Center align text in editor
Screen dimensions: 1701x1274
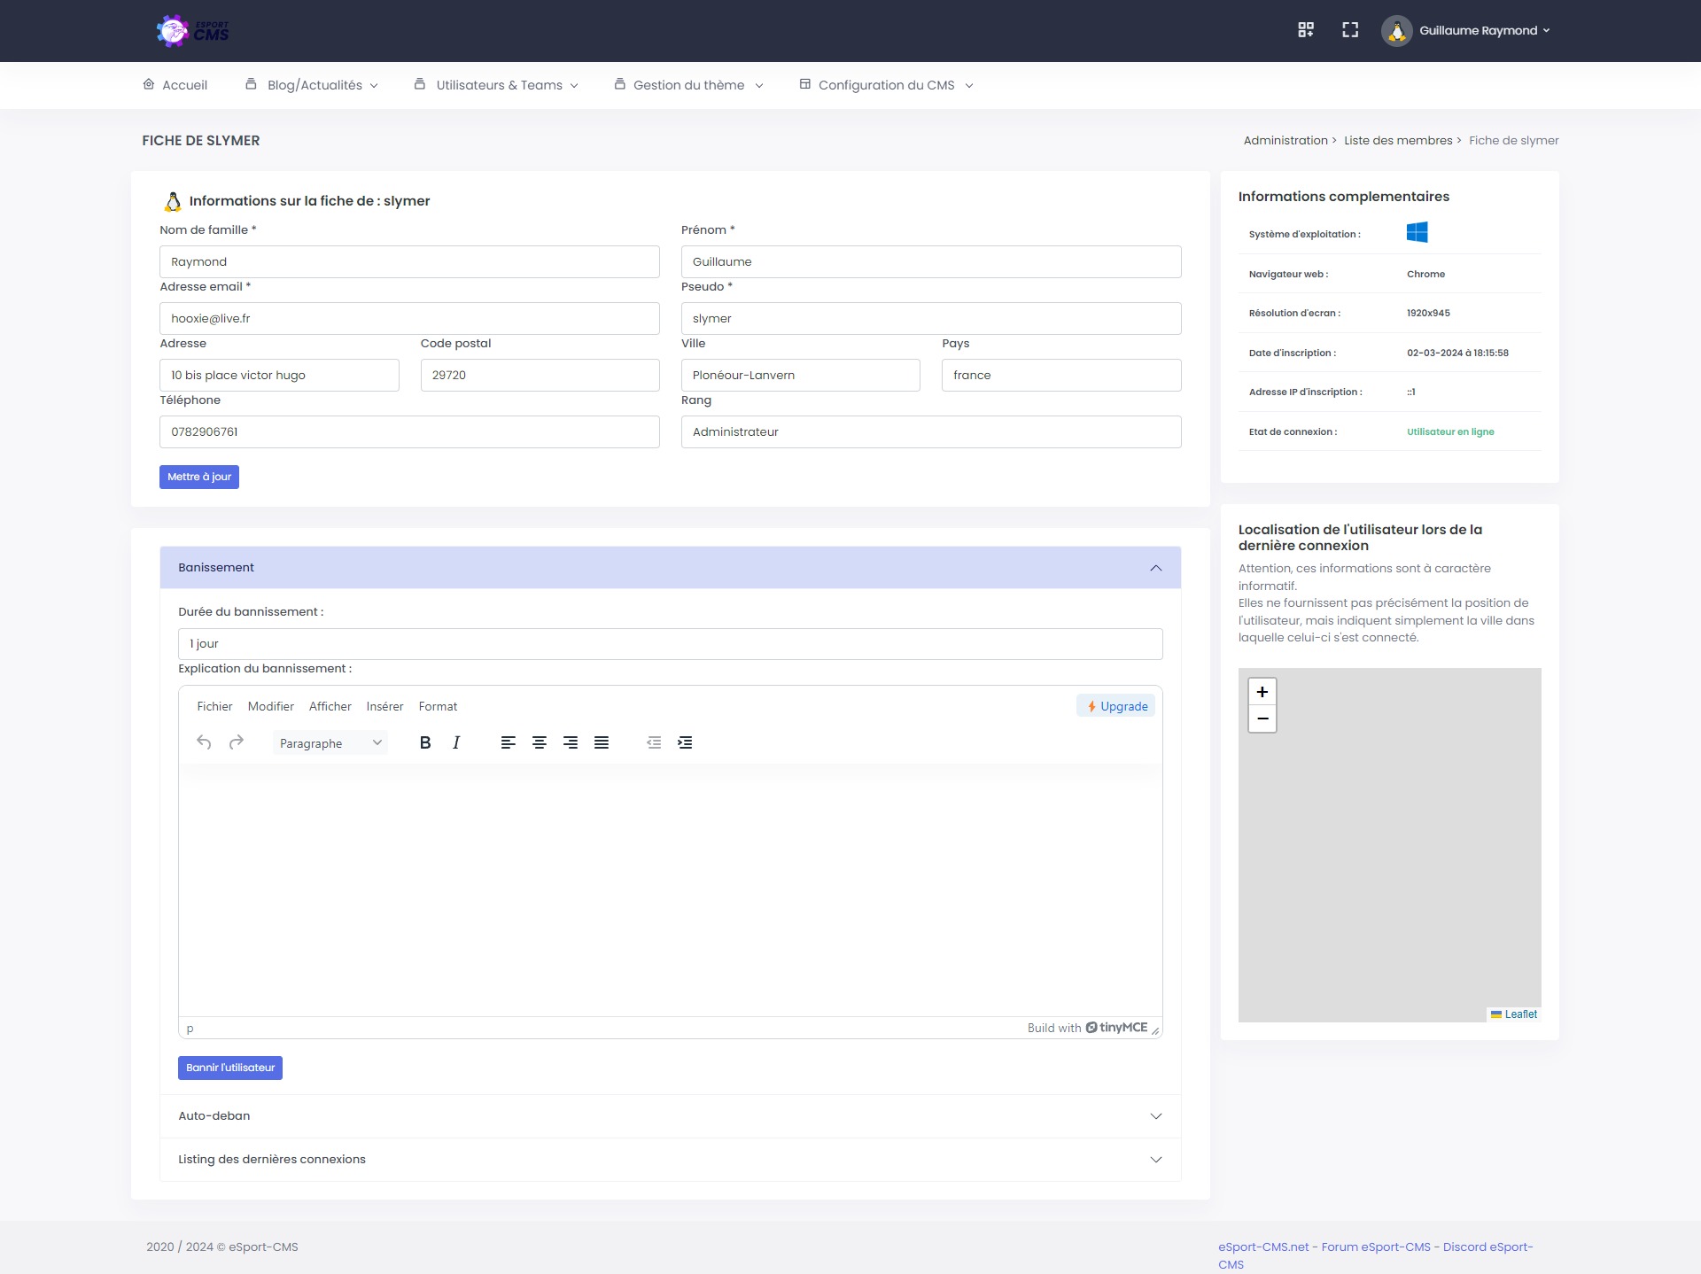pyautogui.click(x=540, y=742)
